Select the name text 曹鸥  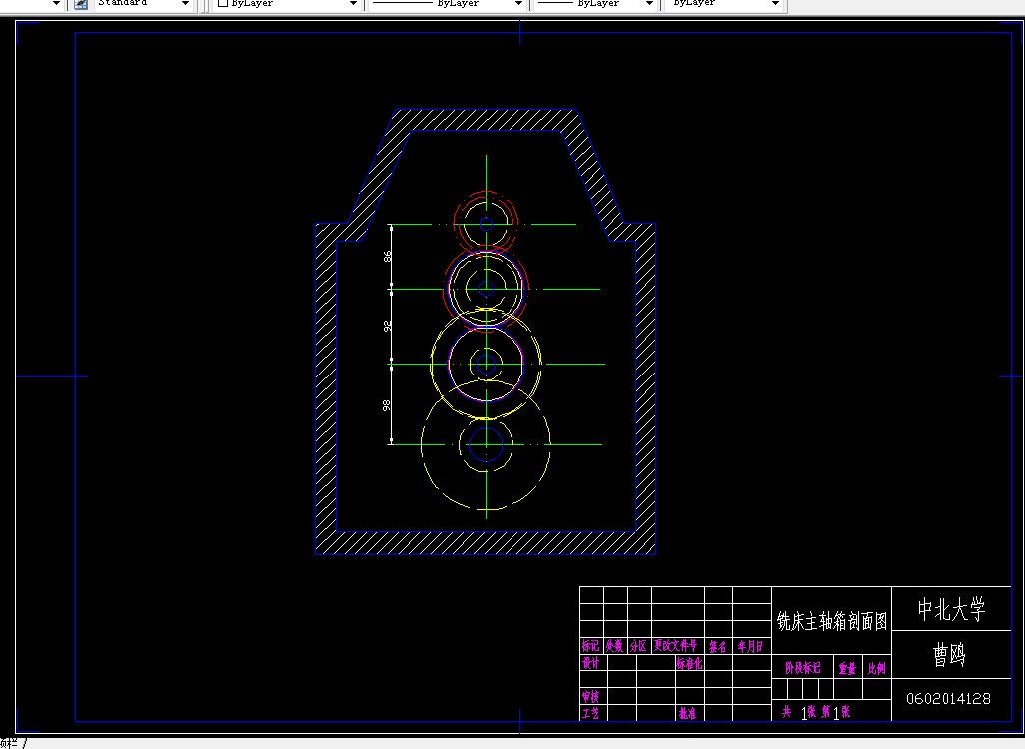[x=949, y=654]
